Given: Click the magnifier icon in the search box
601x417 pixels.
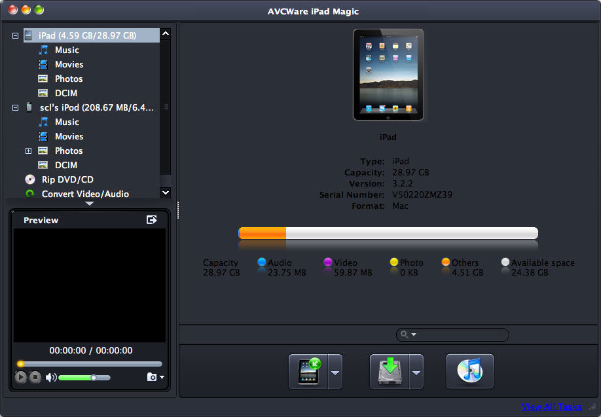Looking at the screenshot, I should click(404, 335).
